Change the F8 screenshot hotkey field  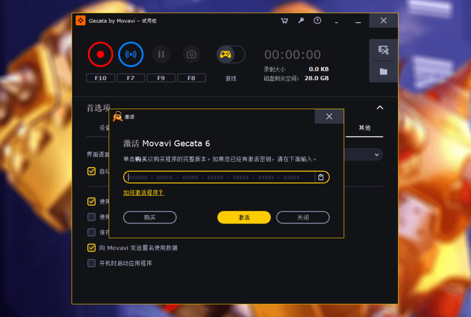(191, 78)
